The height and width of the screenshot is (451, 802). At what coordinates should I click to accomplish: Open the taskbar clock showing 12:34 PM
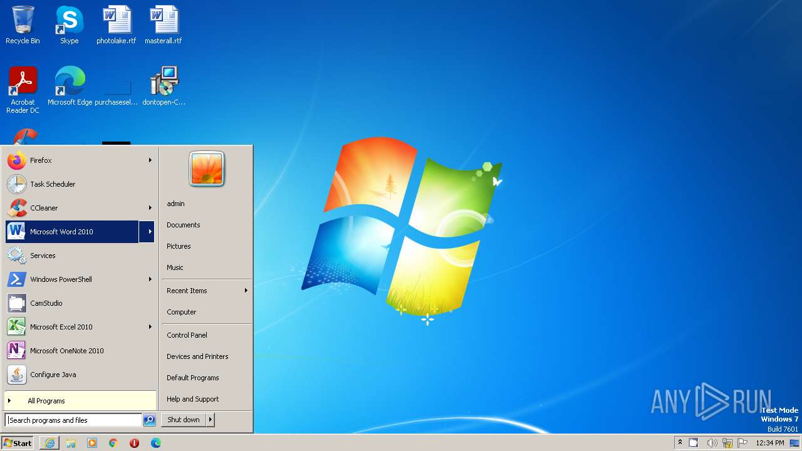[770, 443]
